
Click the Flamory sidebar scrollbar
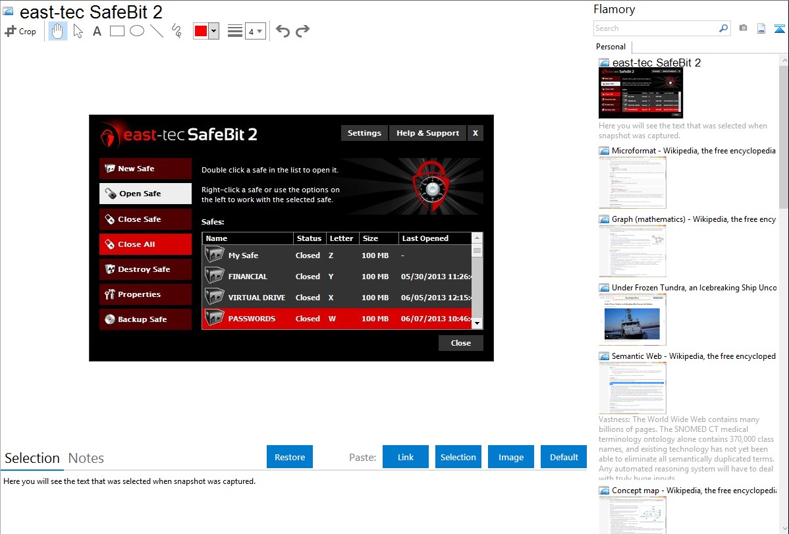pyautogui.click(x=784, y=136)
